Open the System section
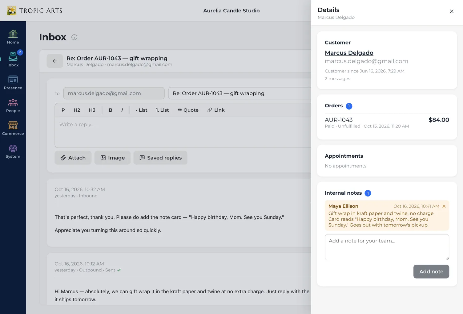This screenshot has height=314, width=463. (13, 151)
